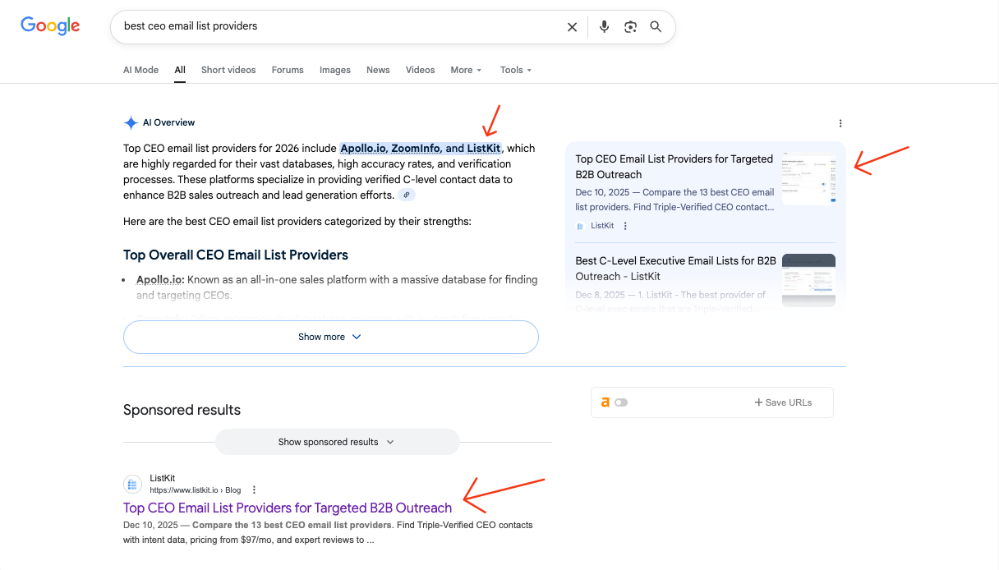Switch to the AI Mode tab
This screenshot has height=570, width=999.
click(140, 70)
